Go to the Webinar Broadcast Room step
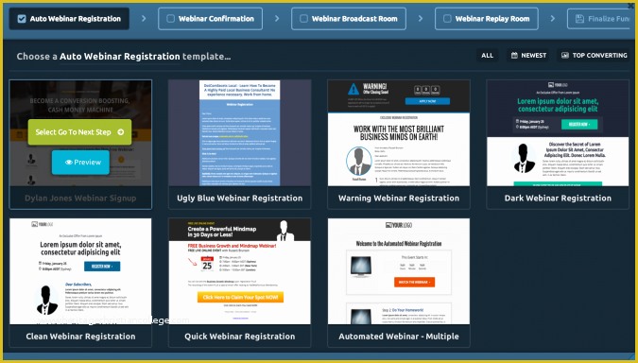This screenshot has height=363, width=638. (349, 19)
